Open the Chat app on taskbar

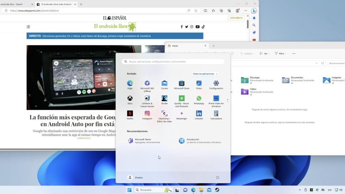pyautogui.click(x=185, y=190)
